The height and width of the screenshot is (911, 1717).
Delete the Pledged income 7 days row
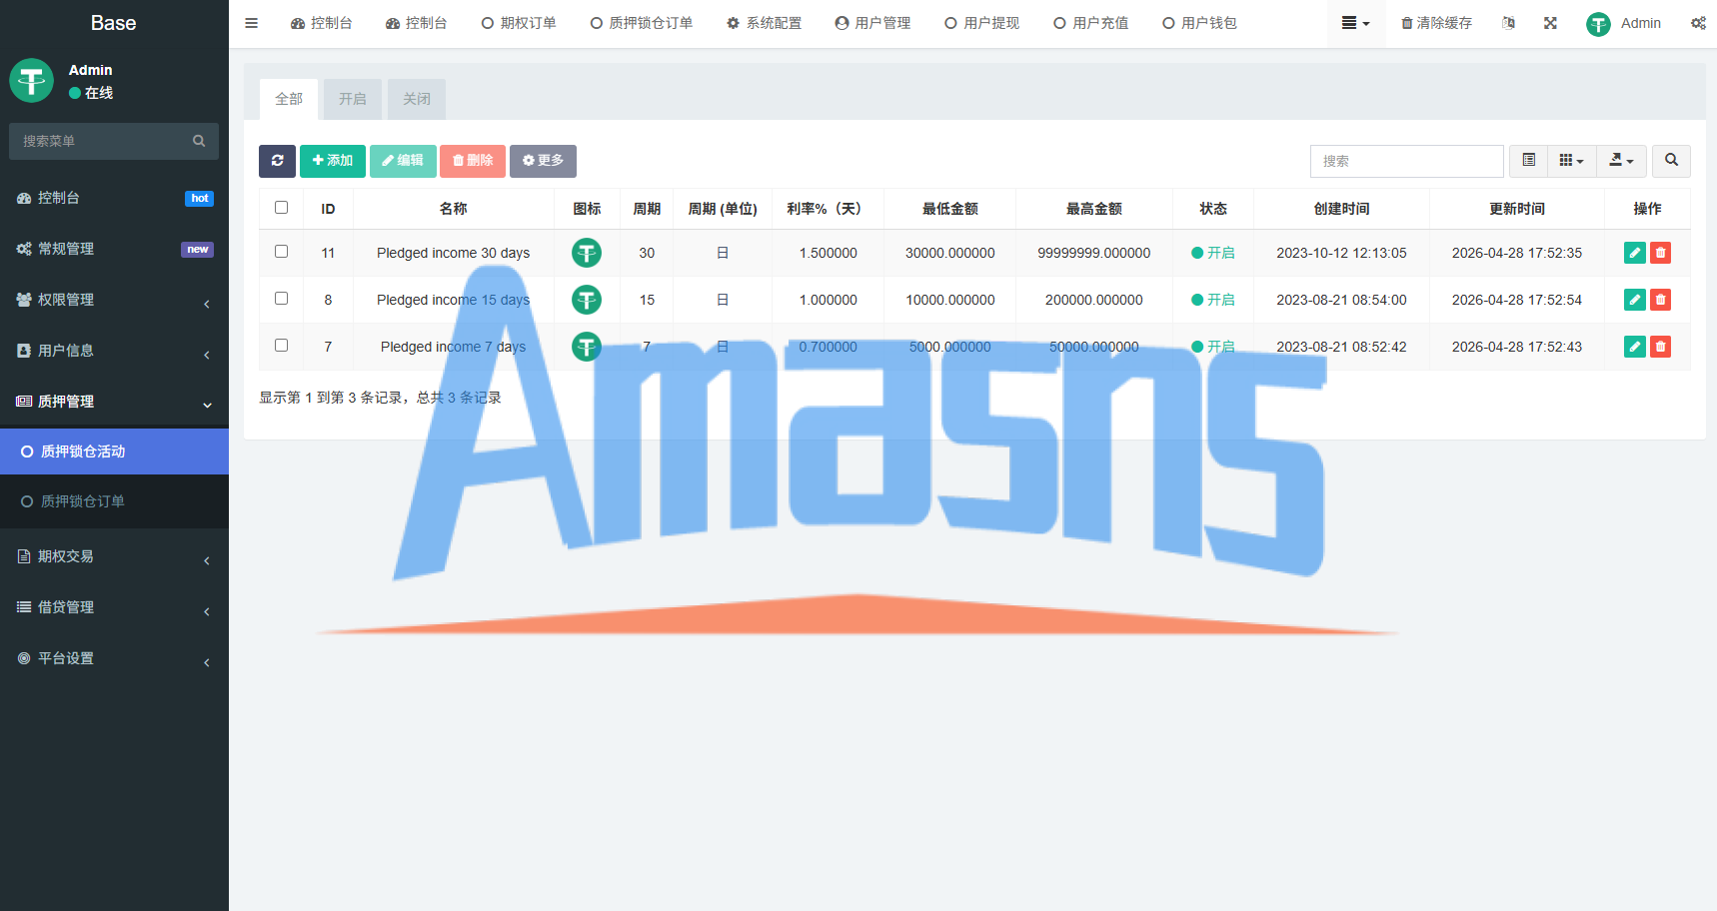point(1660,347)
